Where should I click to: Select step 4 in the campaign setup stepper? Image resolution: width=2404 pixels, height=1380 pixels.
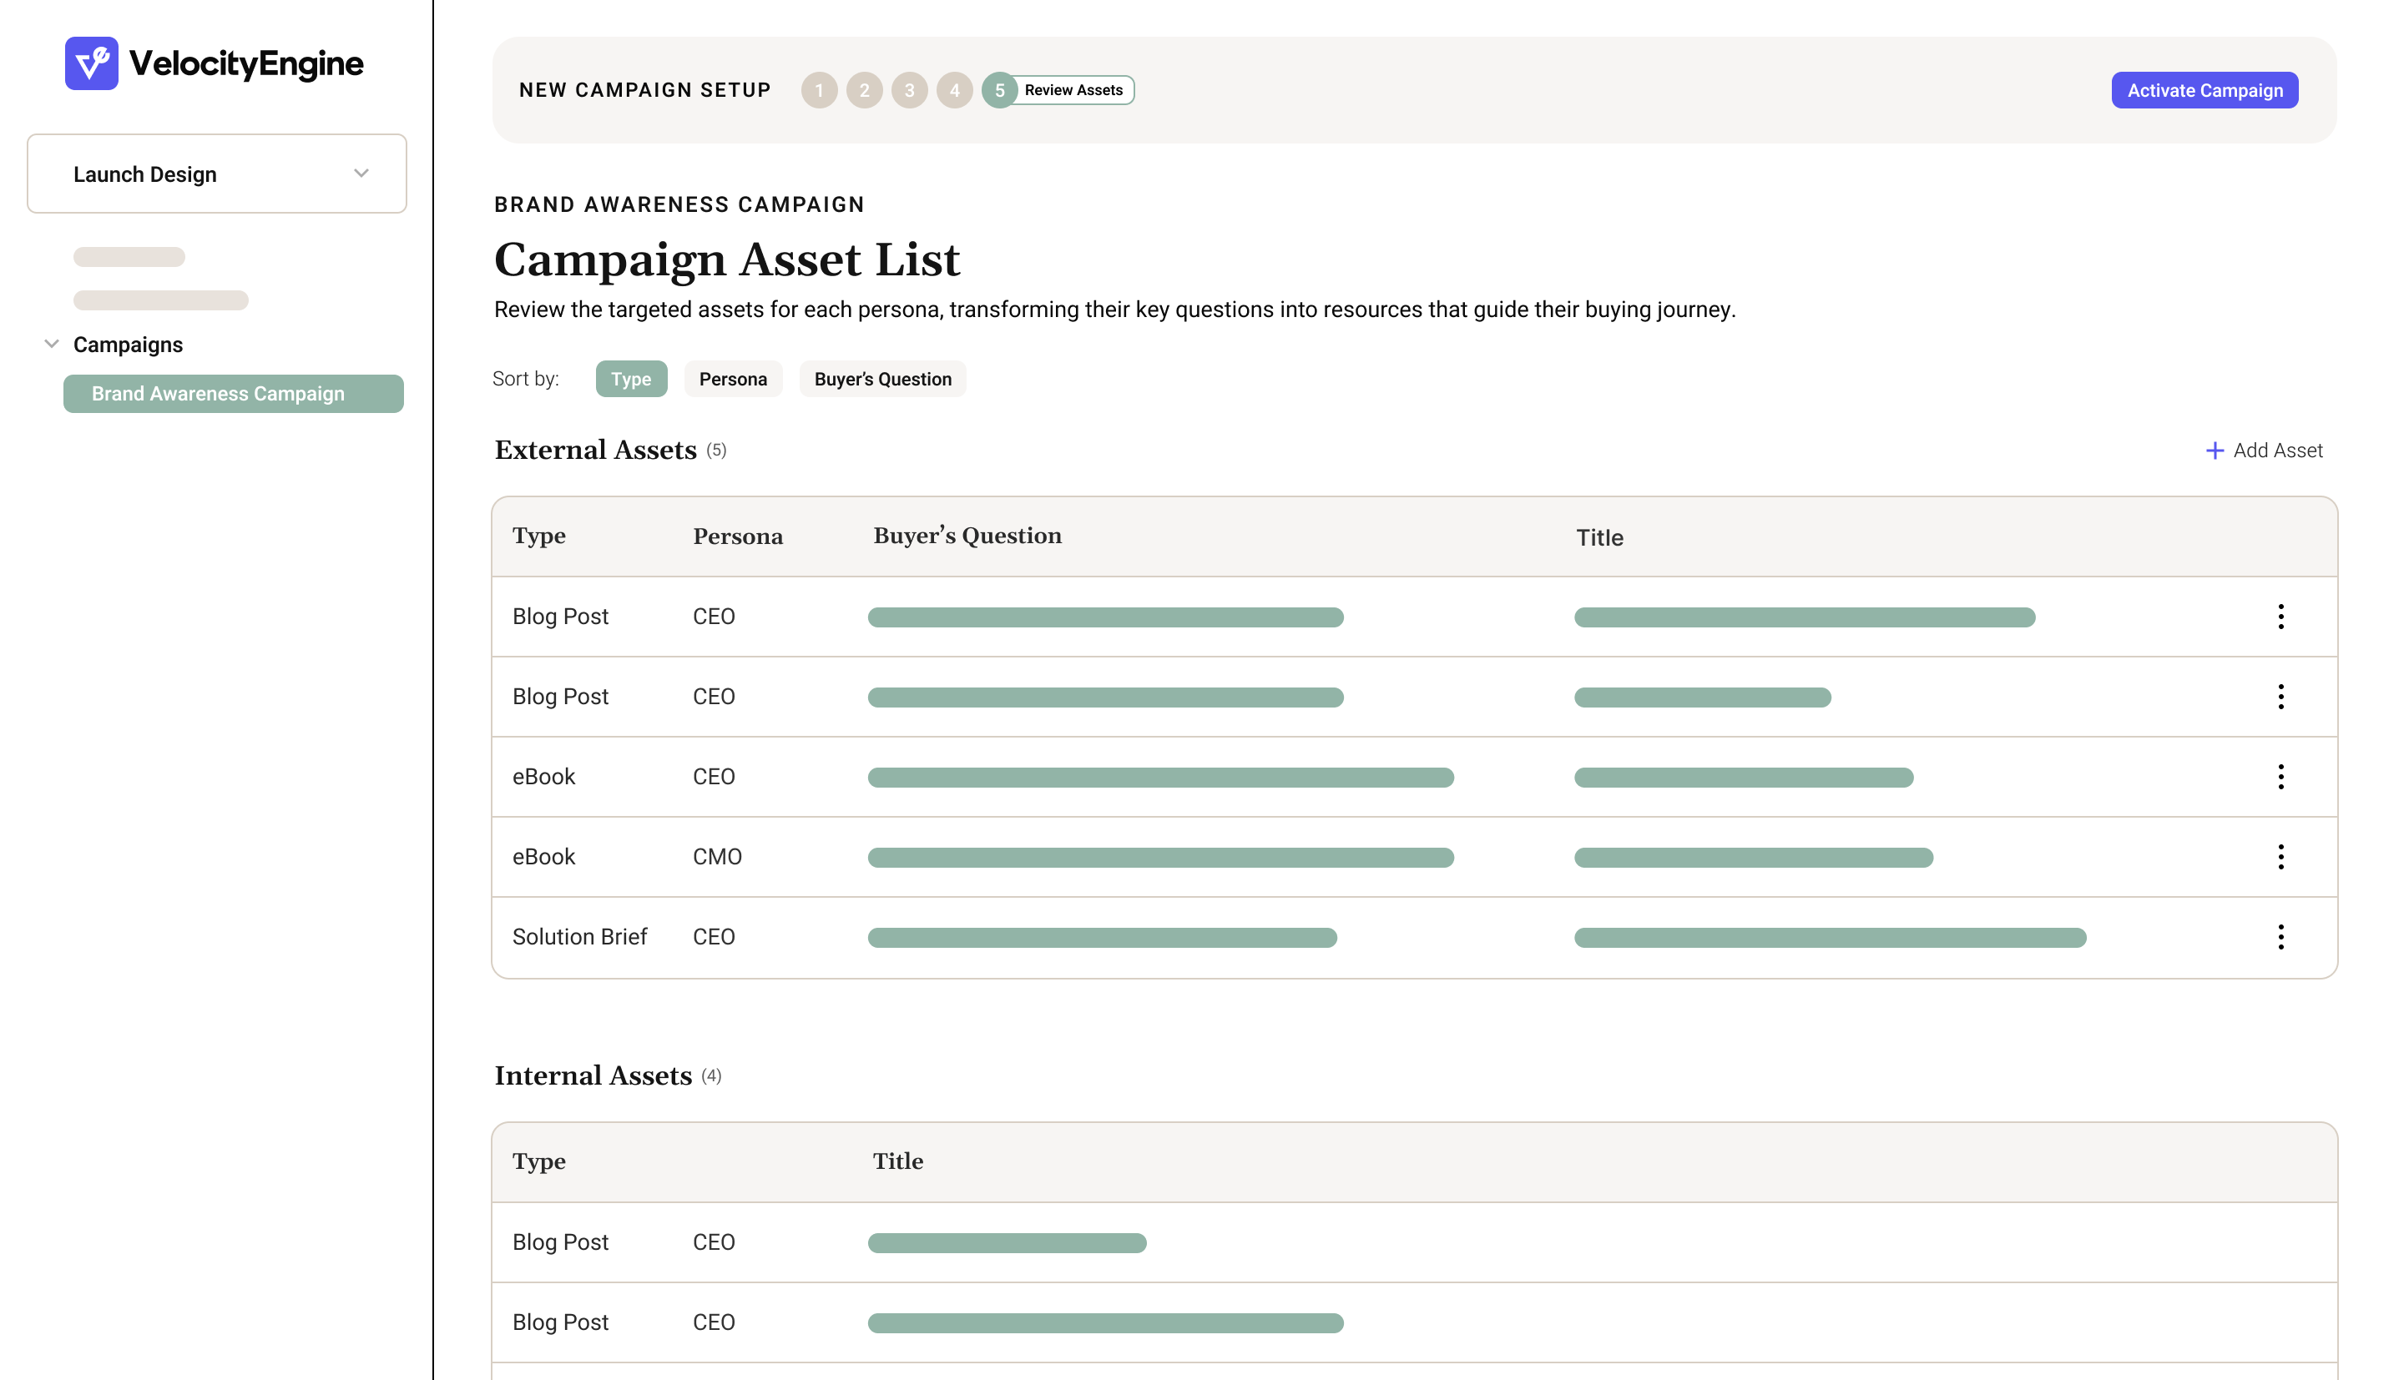click(x=956, y=90)
